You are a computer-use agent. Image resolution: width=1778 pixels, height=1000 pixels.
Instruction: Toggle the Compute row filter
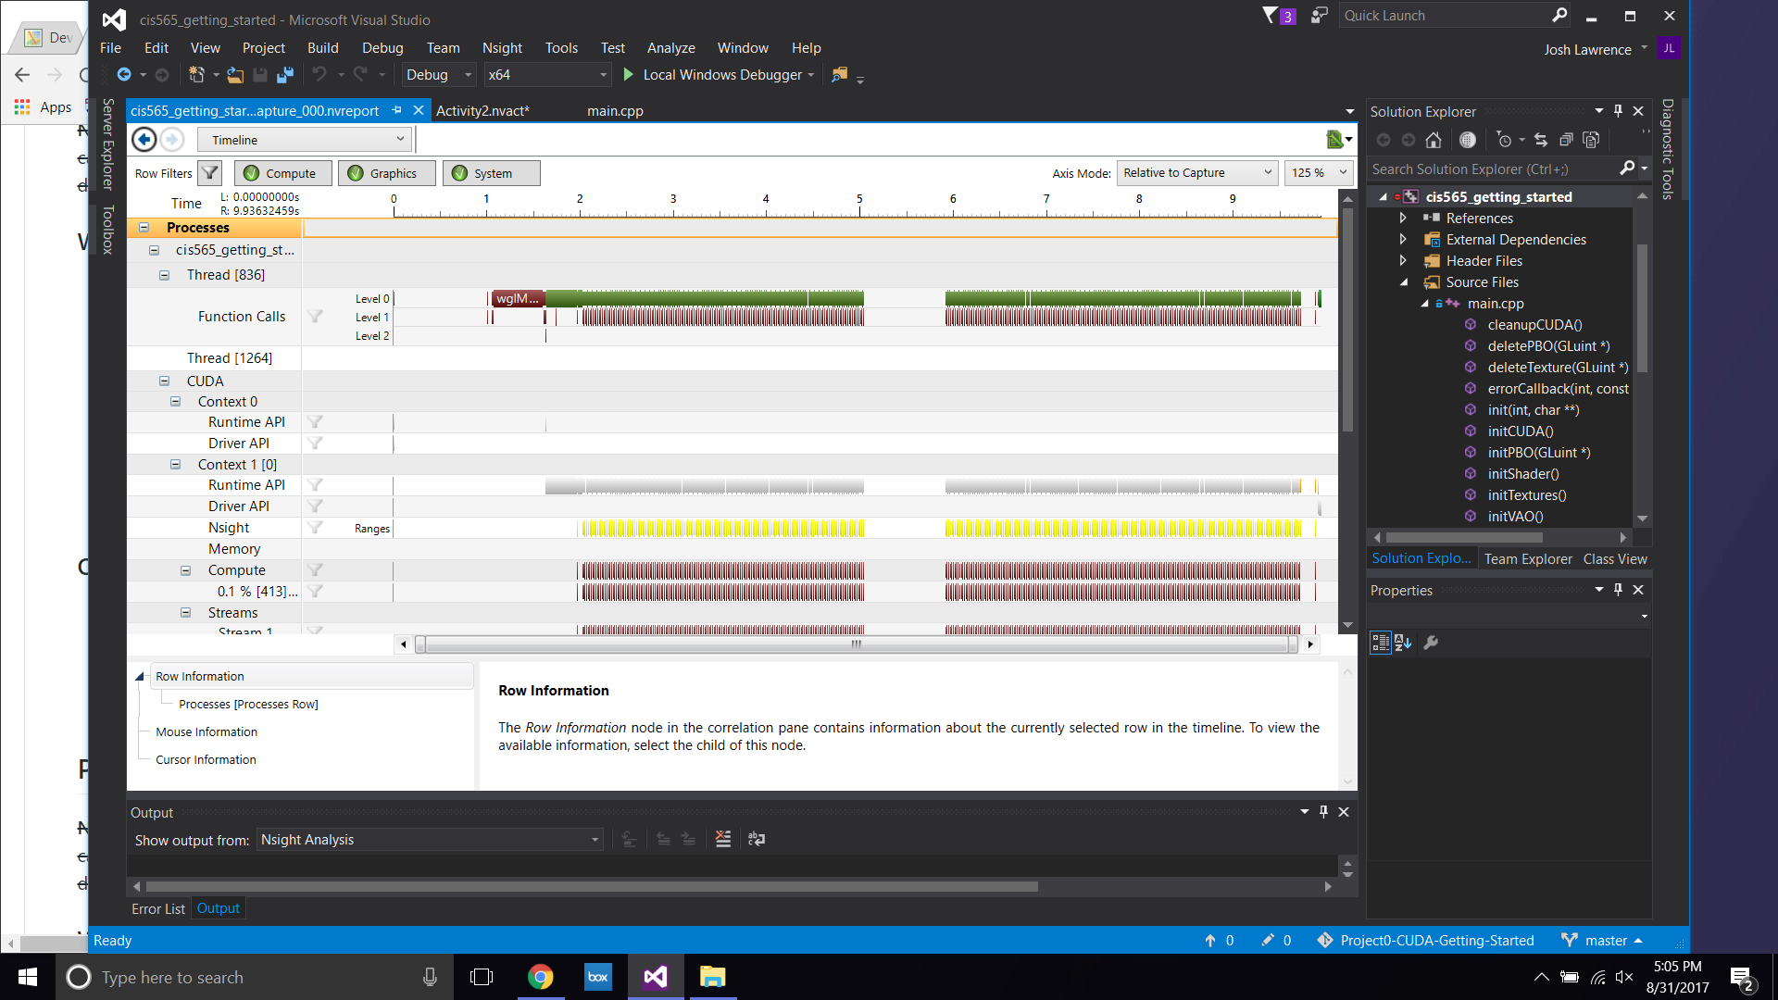(282, 173)
